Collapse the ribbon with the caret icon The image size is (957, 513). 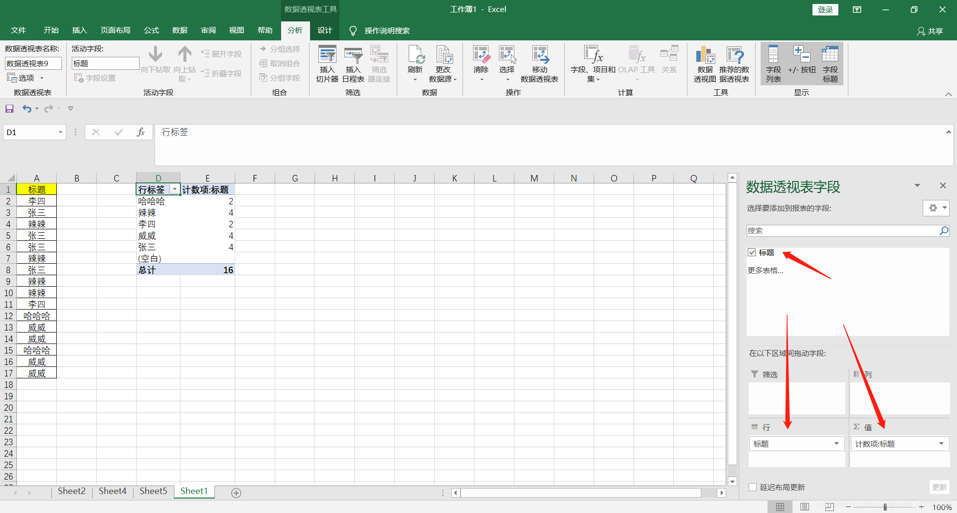[x=948, y=94]
